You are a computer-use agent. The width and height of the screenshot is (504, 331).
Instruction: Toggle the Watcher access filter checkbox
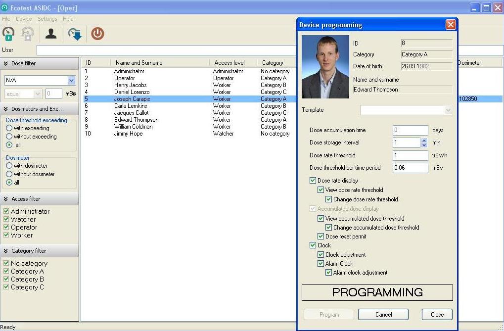point(6,219)
